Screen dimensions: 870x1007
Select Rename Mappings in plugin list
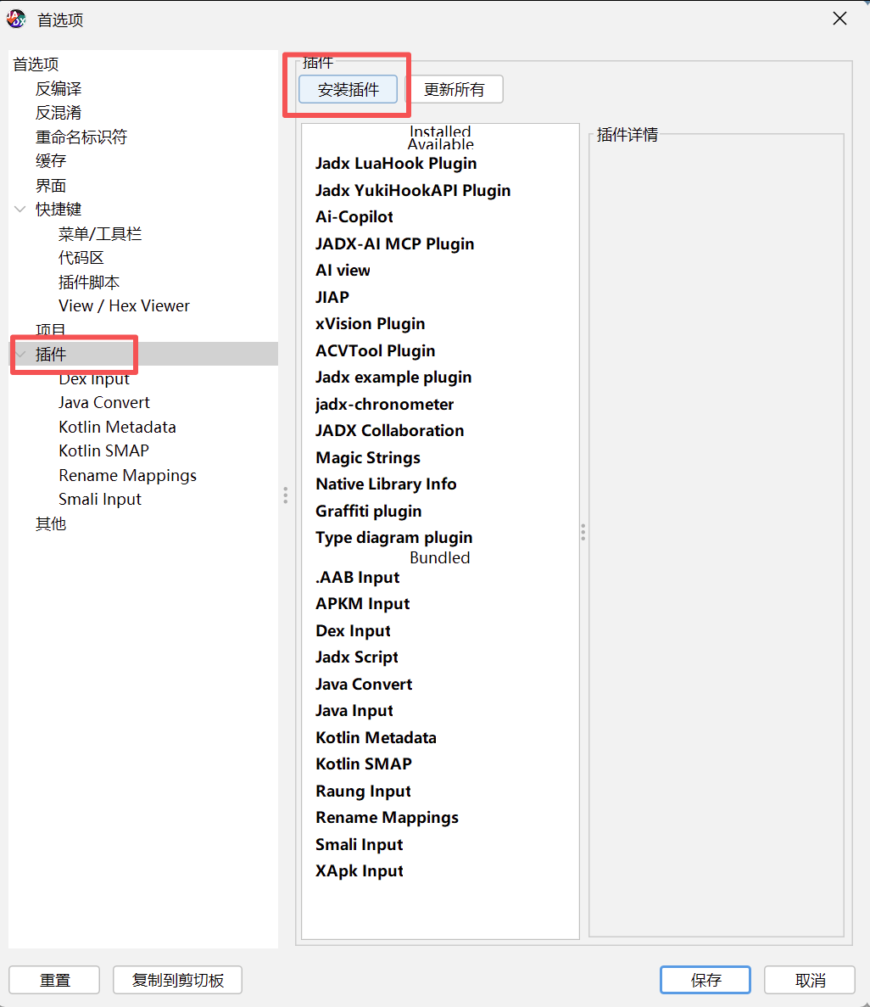pyautogui.click(x=387, y=818)
